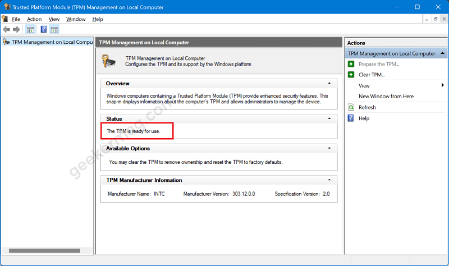Expand the View submenu arrow in Actions

(443, 85)
